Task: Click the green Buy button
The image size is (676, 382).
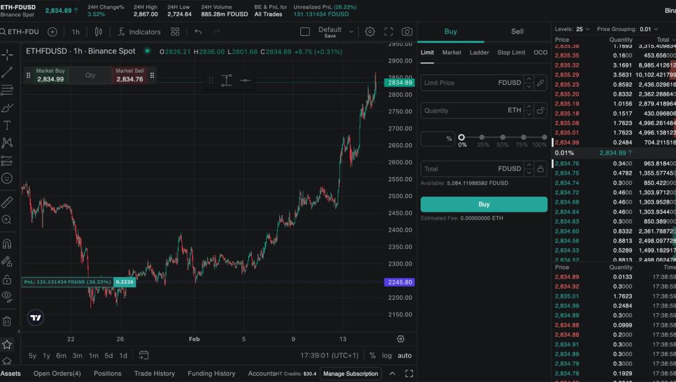Action: point(483,204)
